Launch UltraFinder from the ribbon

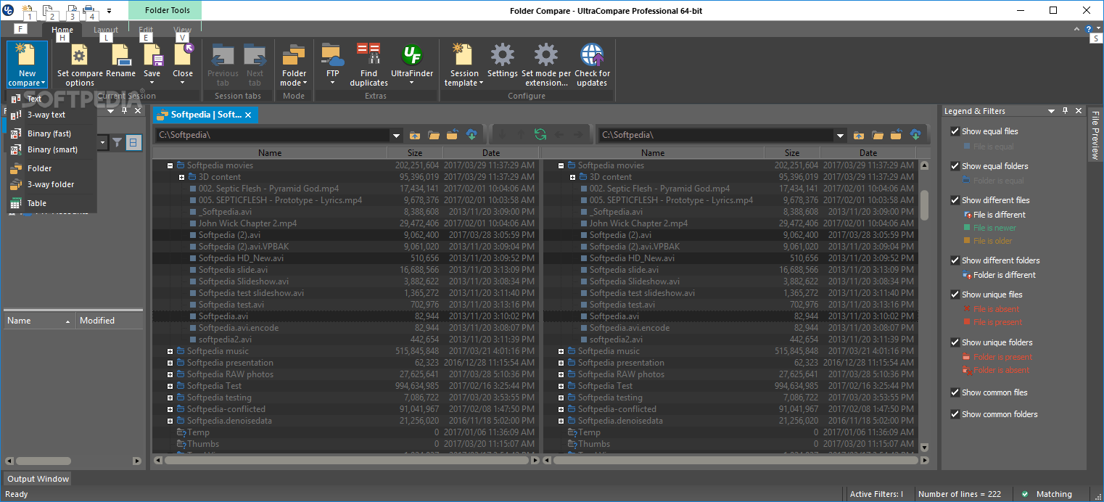pyautogui.click(x=412, y=65)
